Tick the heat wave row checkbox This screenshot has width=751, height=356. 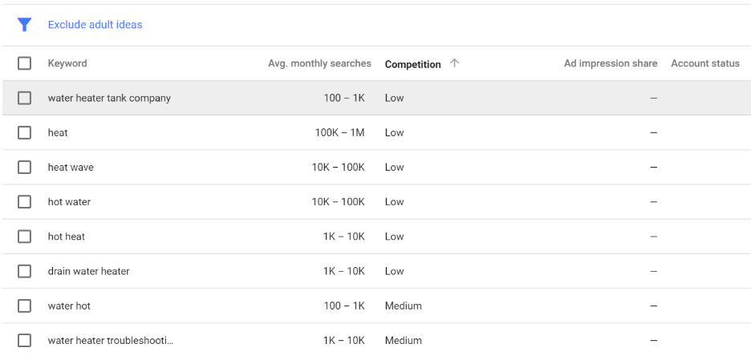click(24, 168)
